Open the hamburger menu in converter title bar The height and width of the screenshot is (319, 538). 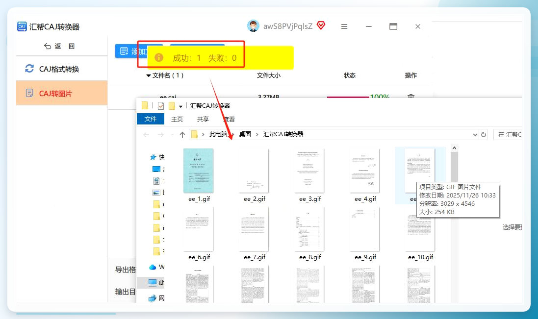pos(344,26)
